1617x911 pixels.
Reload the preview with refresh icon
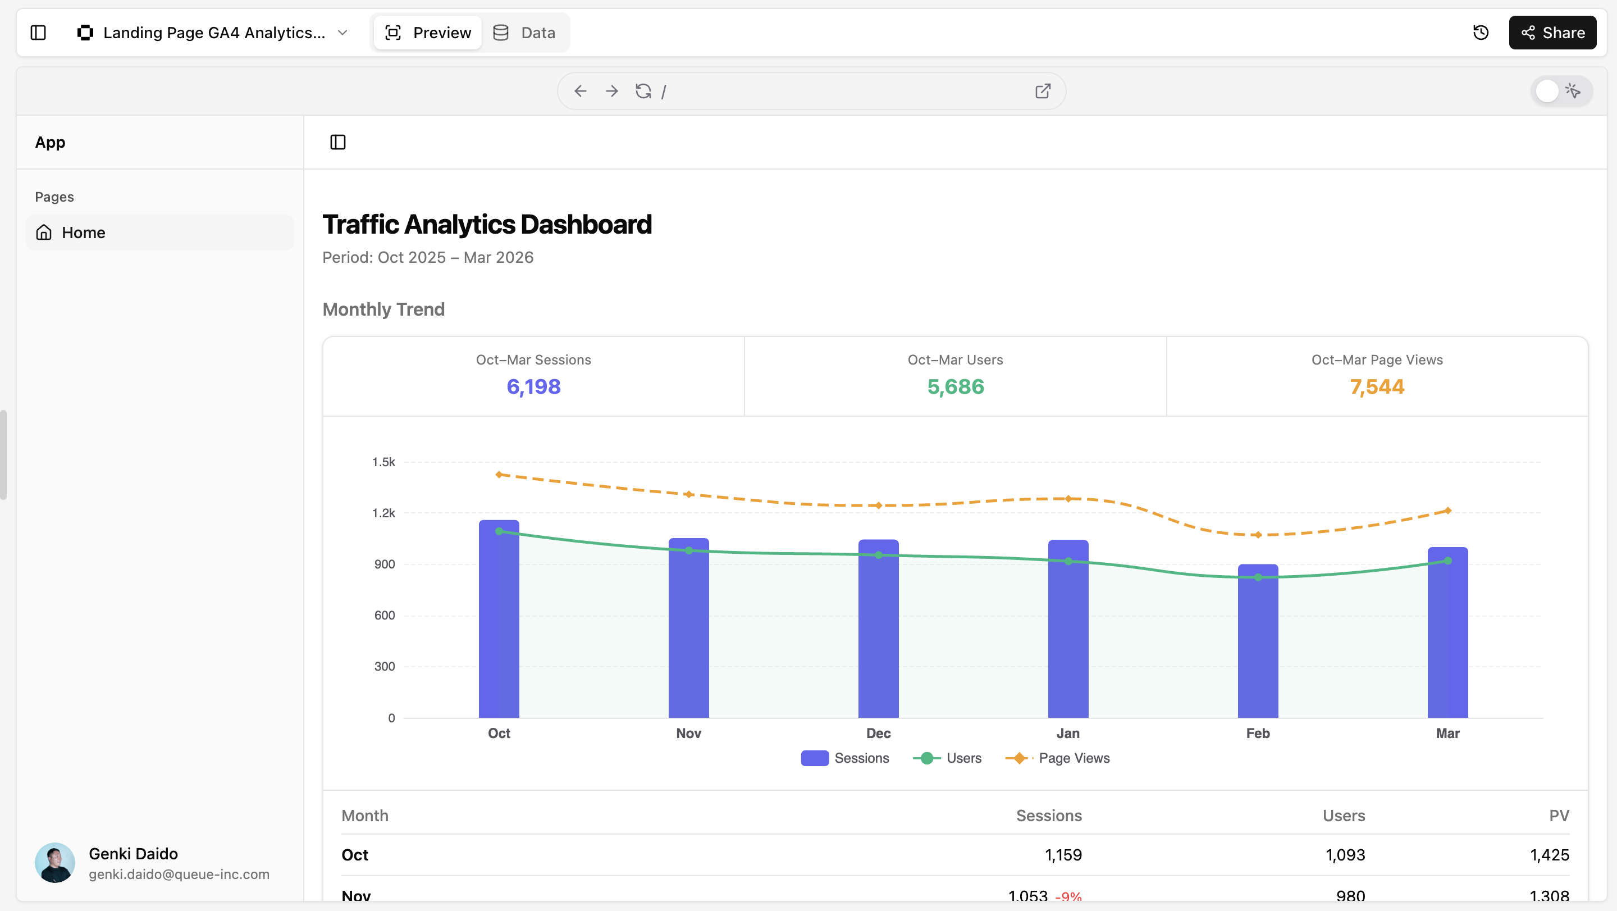click(643, 91)
